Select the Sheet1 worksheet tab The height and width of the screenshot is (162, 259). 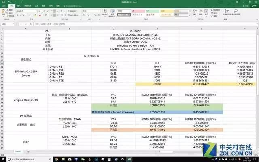pyautogui.click(x=18, y=151)
